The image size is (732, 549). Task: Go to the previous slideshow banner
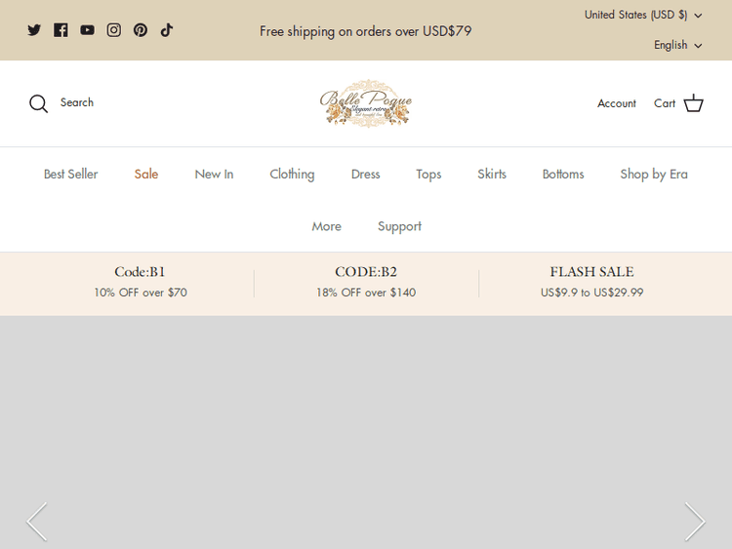pos(37,522)
